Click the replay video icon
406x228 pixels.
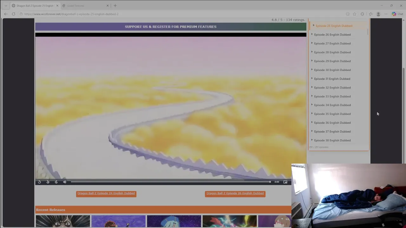click(x=39, y=182)
